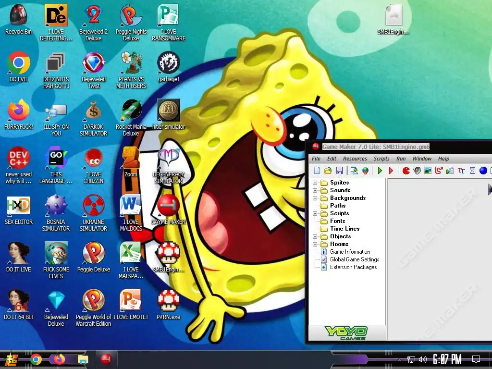Click the New game file toolbar icon

coord(317,171)
